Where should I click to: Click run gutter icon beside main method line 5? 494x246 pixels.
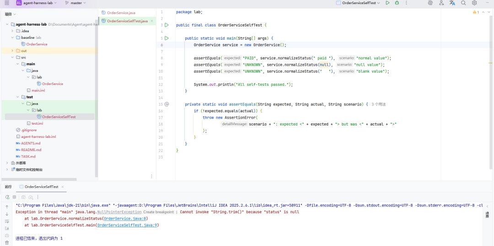(x=166, y=38)
